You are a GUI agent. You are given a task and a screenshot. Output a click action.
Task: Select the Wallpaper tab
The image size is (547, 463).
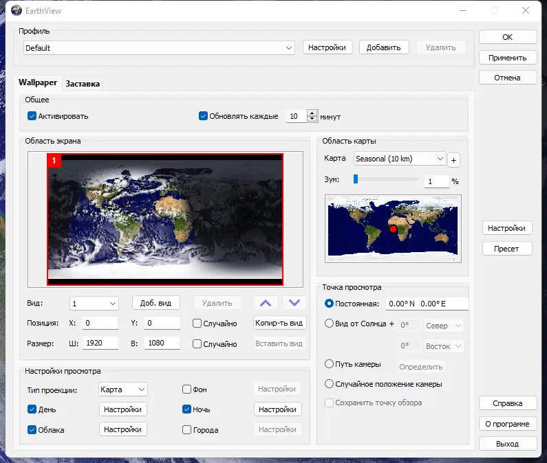point(38,82)
